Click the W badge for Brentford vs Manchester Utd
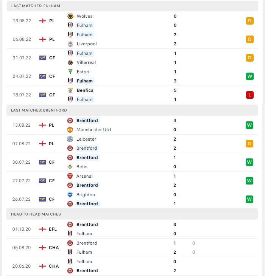This screenshot has height=276, width=265. coord(249,125)
